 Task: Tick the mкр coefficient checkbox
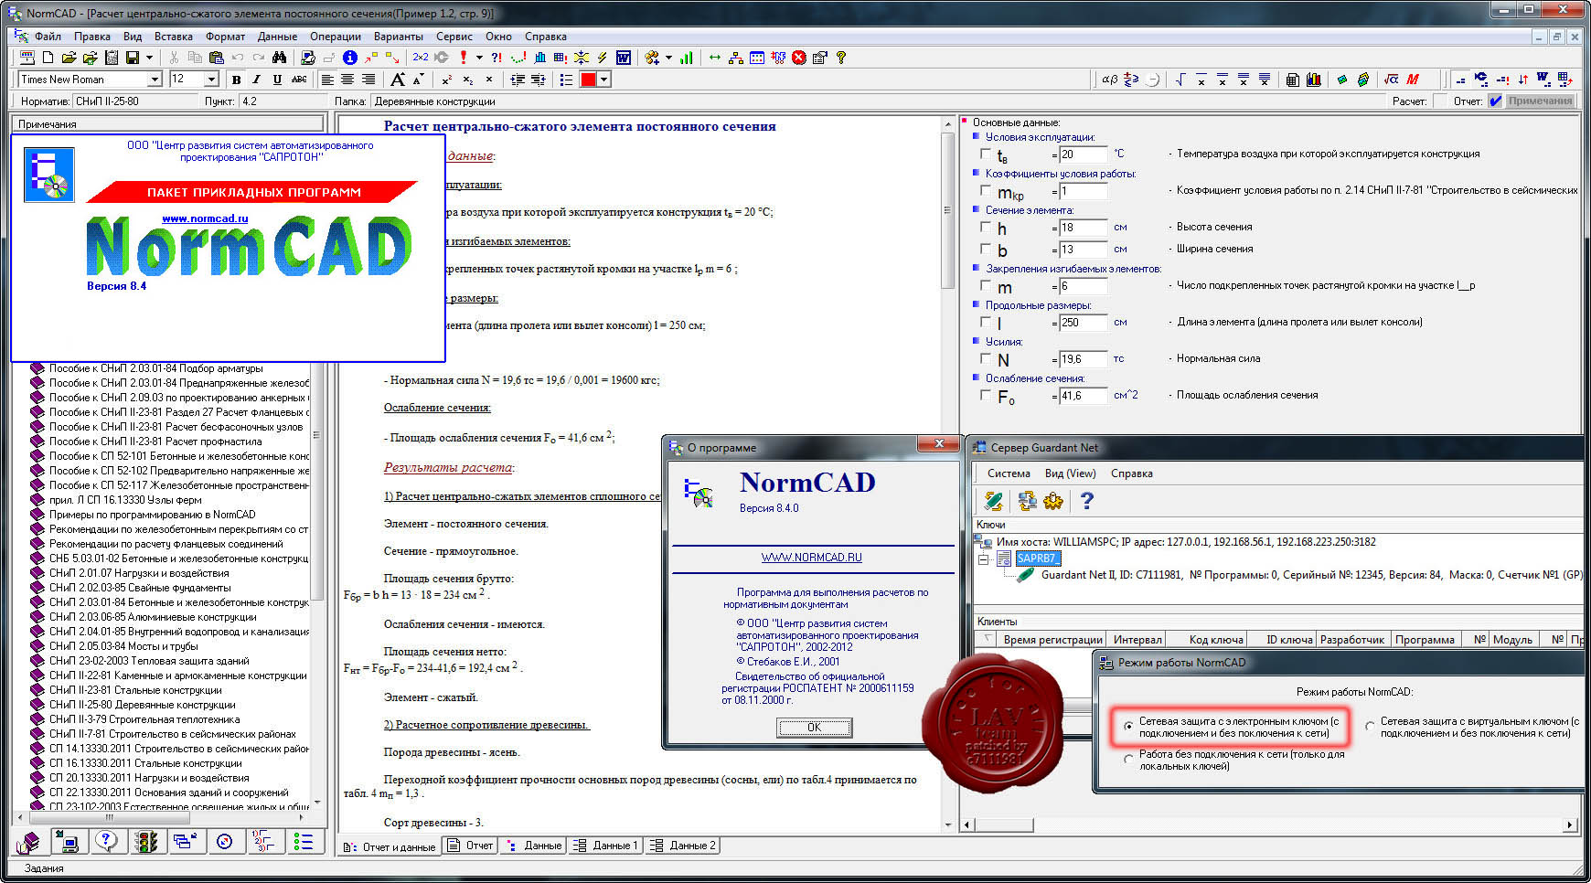tap(985, 190)
